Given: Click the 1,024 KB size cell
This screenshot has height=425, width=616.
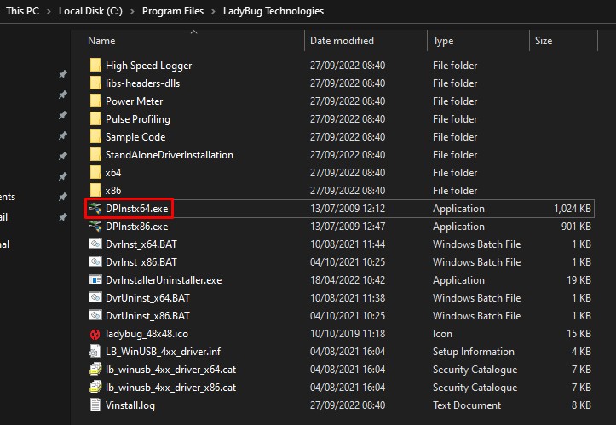Looking at the screenshot, I should coord(573,208).
